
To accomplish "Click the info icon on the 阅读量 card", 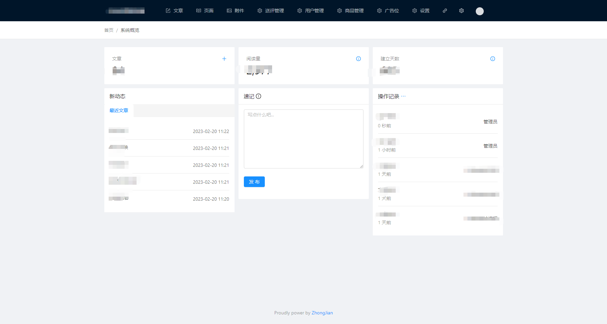I will [358, 59].
